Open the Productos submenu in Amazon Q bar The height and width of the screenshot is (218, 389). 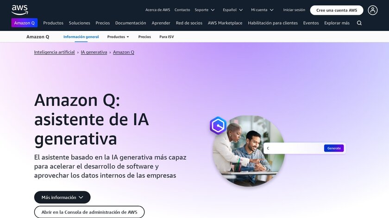tap(118, 36)
